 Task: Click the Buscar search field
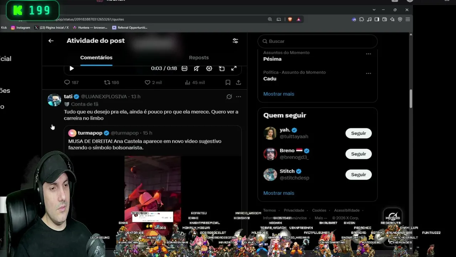tap(317, 41)
